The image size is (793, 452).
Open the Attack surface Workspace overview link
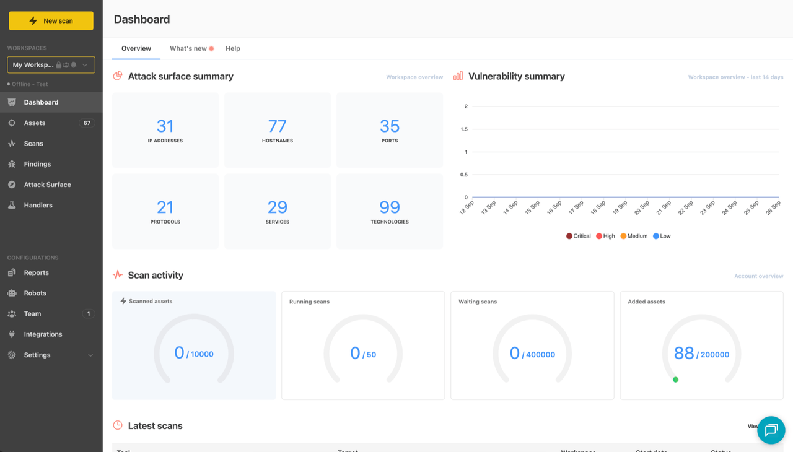tap(414, 77)
